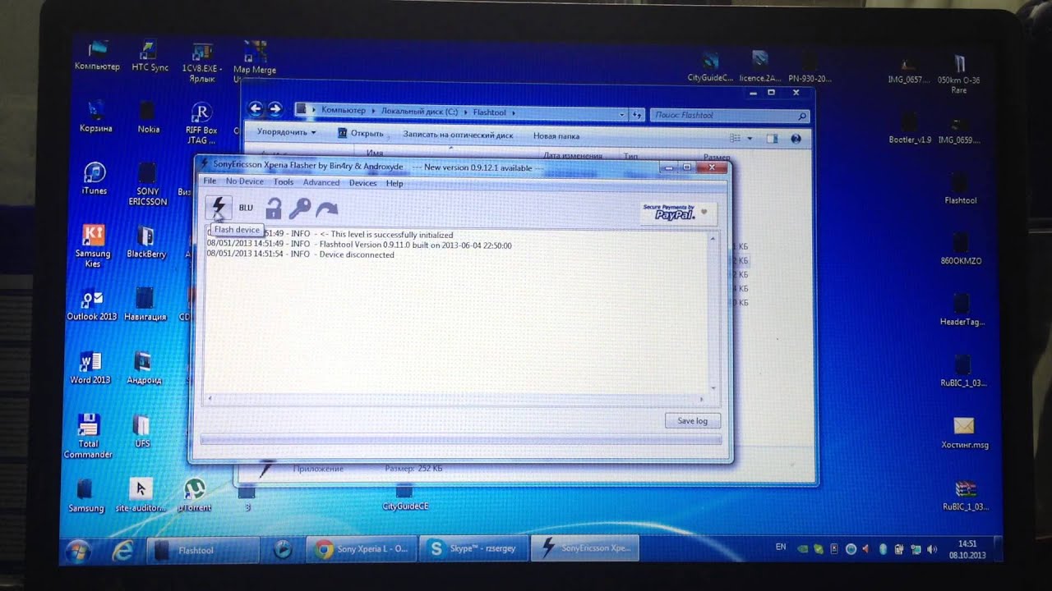This screenshot has height=591, width=1052.
Task: Open the Devices menu in Flashtool
Action: click(x=362, y=183)
